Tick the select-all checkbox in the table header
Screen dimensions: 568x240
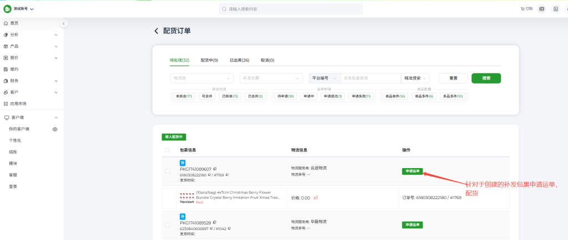168,150
